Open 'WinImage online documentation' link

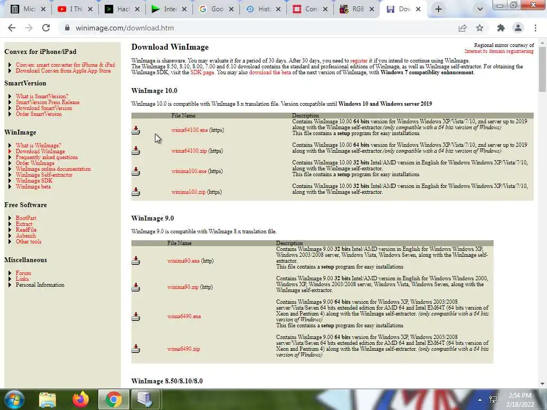53,169
